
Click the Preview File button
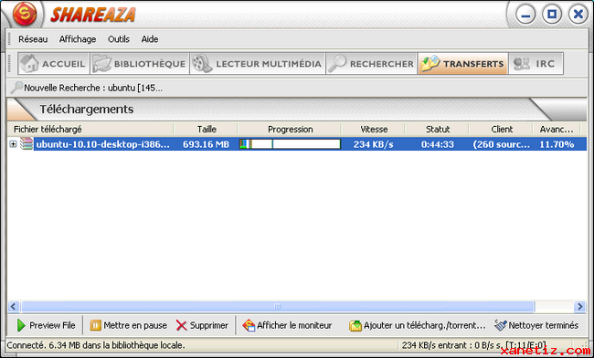(46, 325)
